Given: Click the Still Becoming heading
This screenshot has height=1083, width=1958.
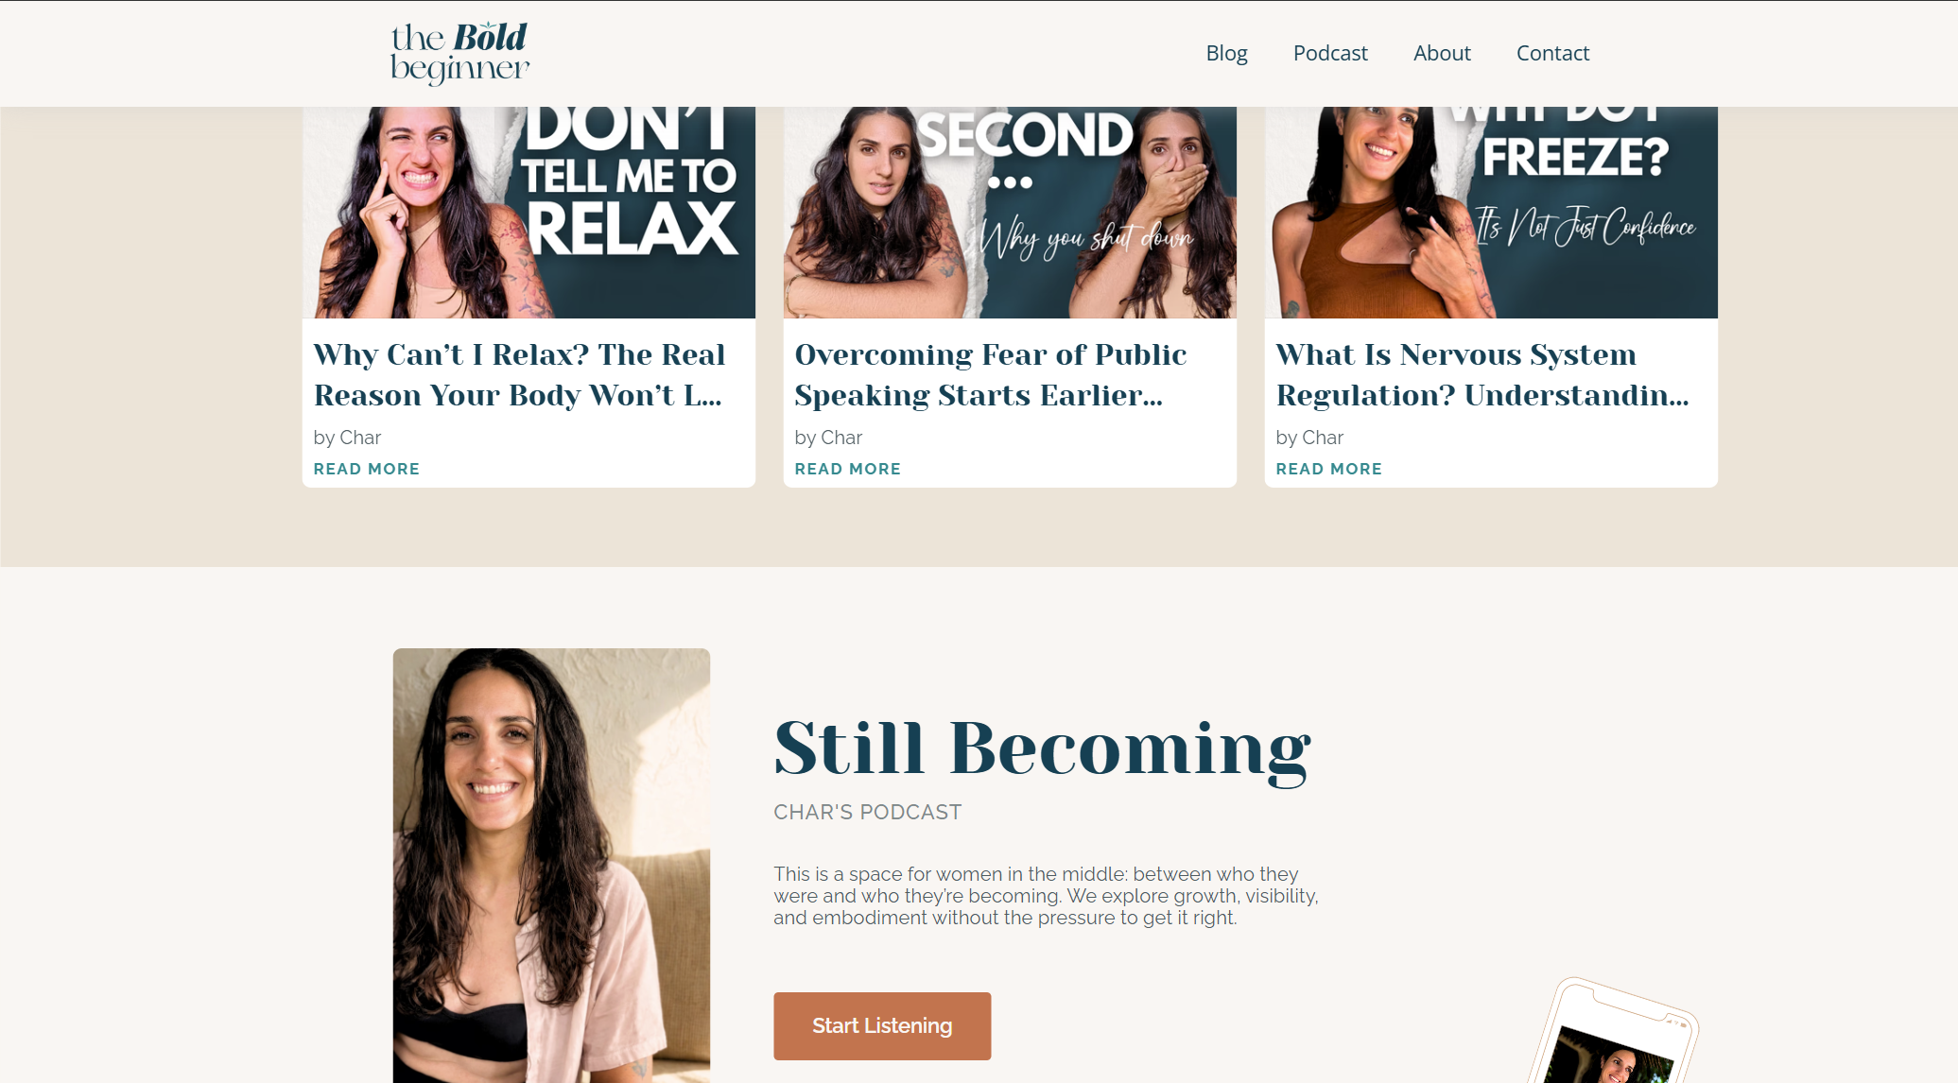Looking at the screenshot, I should pos(1042,748).
